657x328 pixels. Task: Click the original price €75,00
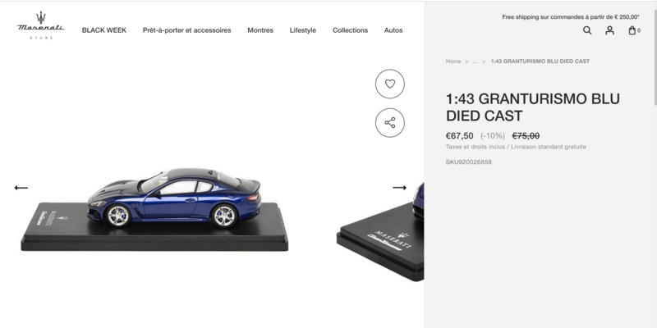tap(526, 136)
